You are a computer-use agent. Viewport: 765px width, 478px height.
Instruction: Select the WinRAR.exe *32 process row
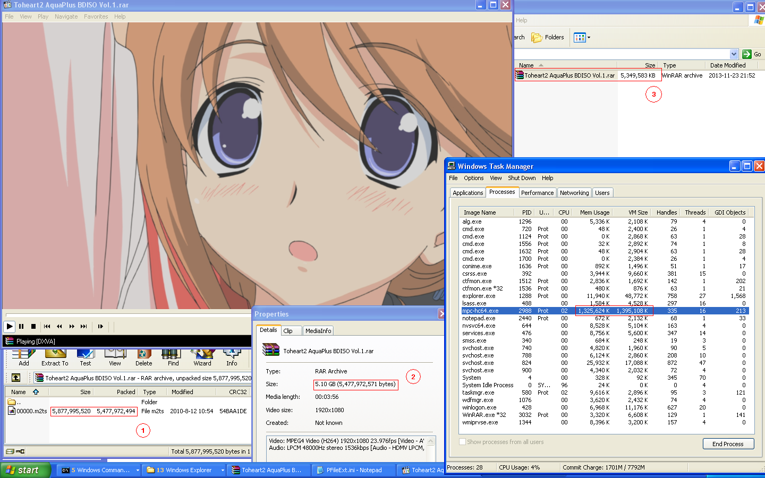point(605,415)
